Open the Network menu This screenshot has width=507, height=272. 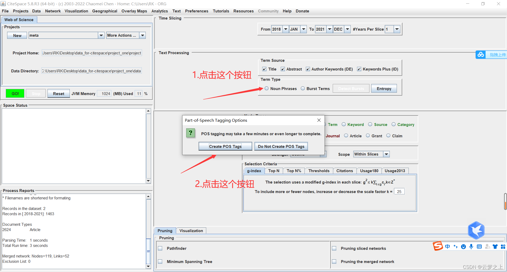tap(53, 11)
